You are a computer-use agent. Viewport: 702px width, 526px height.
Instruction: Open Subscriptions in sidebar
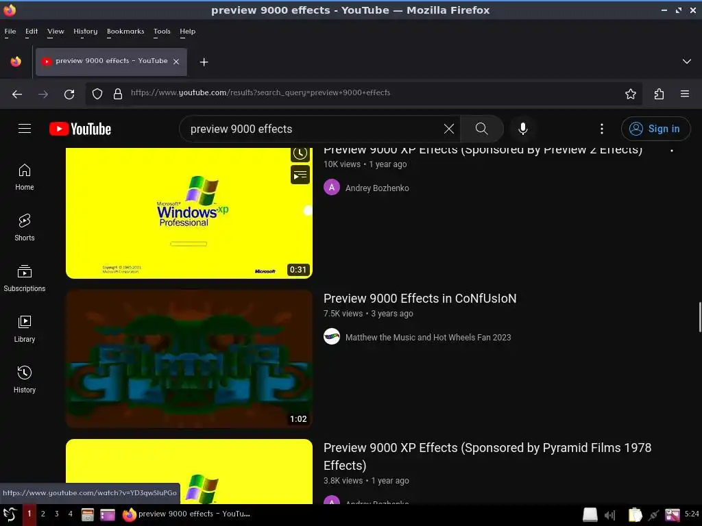(x=25, y=278)
